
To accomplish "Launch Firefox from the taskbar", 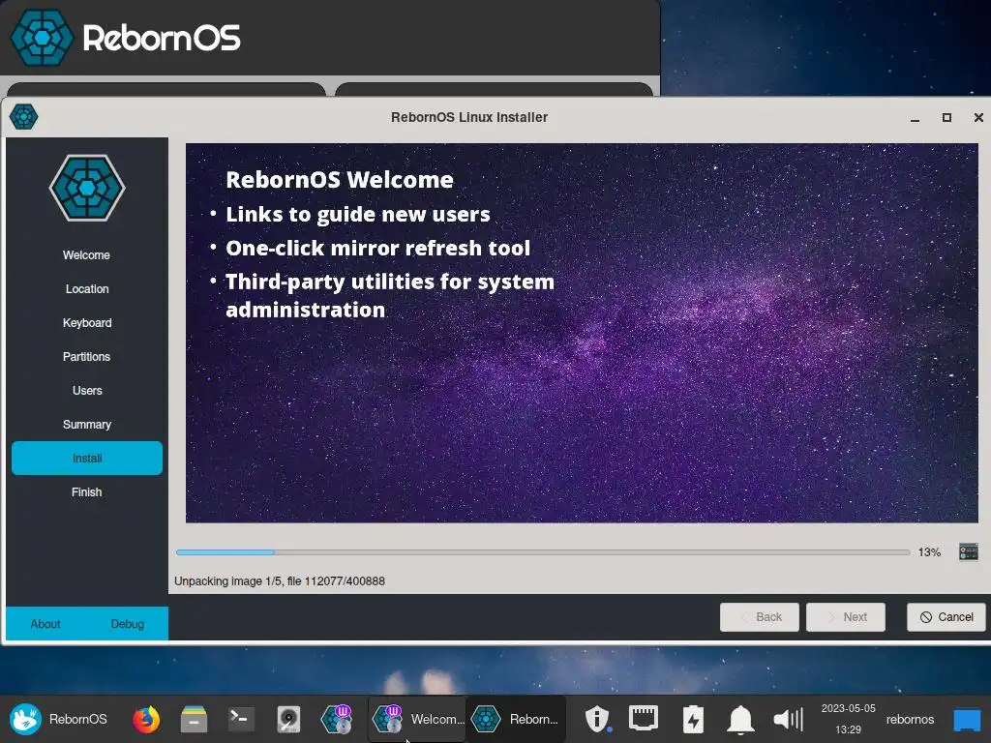I will pyautogui.click(x=146, y=719).
